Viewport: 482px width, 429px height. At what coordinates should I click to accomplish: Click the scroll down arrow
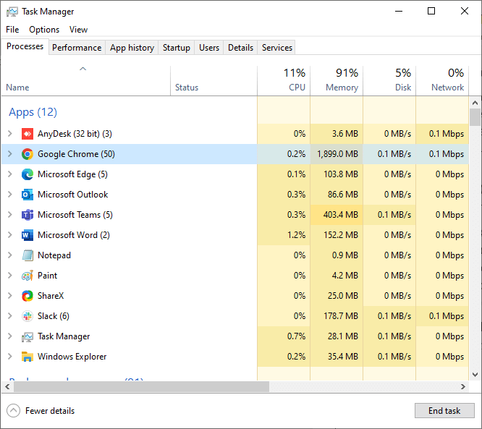pos(475,375)
